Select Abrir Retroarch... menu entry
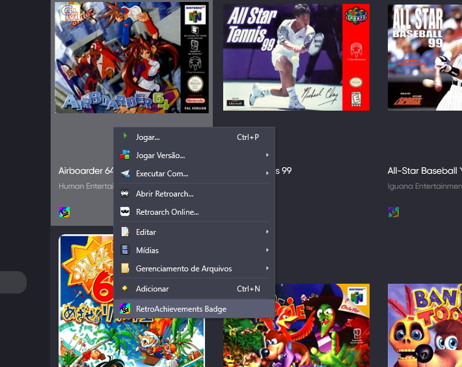Image resolution: width=462 pixels, height=367 pixels. [x=194, y=194]
